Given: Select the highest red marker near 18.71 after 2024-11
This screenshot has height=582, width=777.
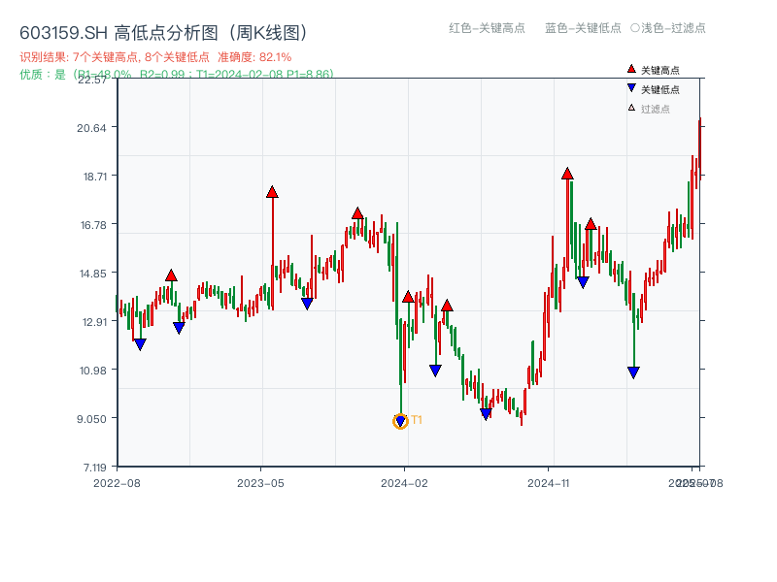Looking at the screenshot, I should (x=567, y=174).
